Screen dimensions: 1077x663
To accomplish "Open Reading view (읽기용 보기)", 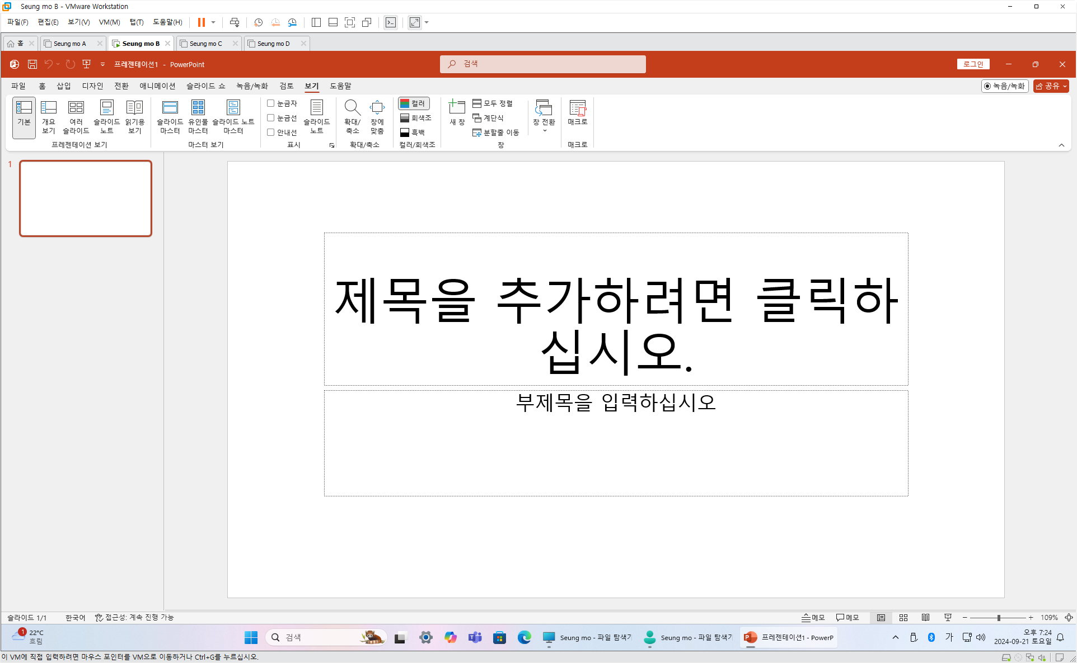I will click(134, 117).
